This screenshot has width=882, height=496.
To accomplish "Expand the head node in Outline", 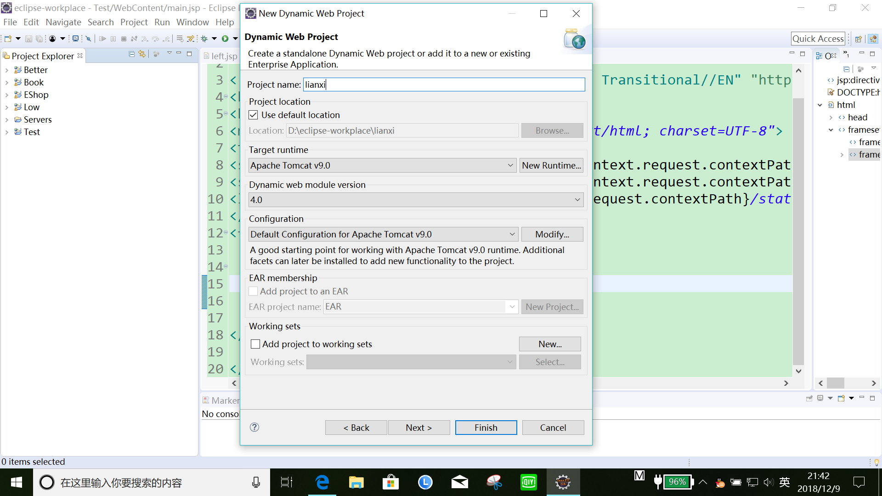I will click(831, 118).
